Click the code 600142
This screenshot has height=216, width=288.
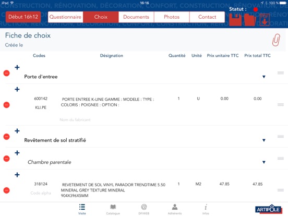[x=41, y=99]
